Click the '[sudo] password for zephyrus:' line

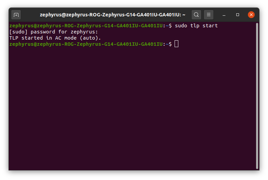(54, 32)
